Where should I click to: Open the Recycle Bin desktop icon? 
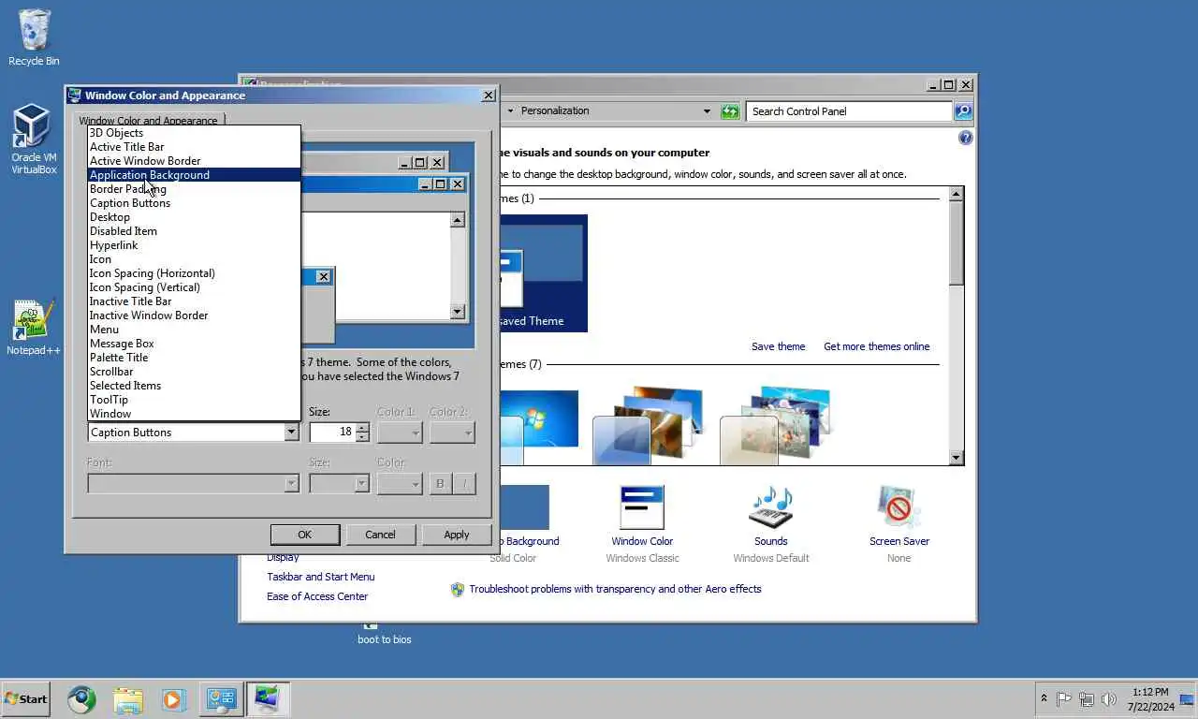(x=34, y=37)
